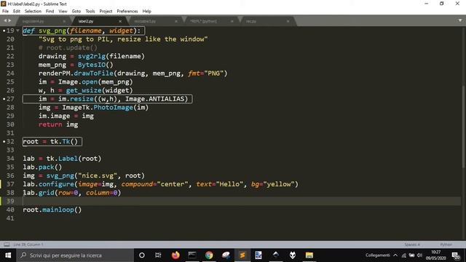Change indentation via Spaces: 4 indicator
Image resolution: width=466 pixels, height=262 pixels.
(x=412, y=245)
